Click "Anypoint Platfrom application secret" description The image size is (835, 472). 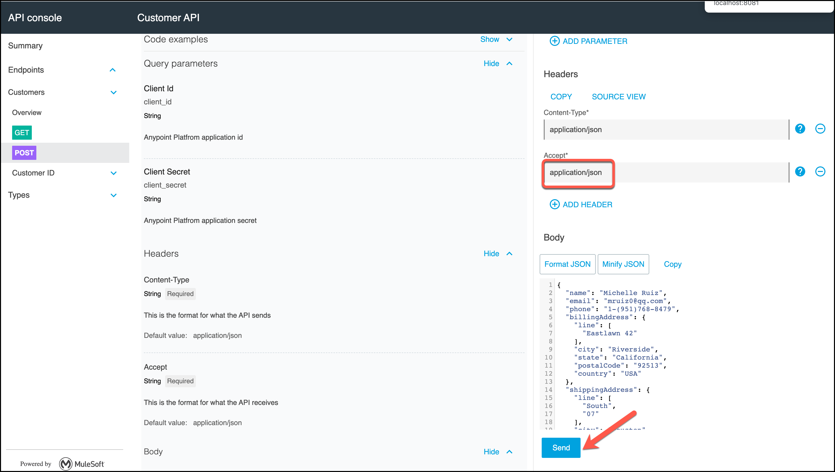click(x=200, y=220)
